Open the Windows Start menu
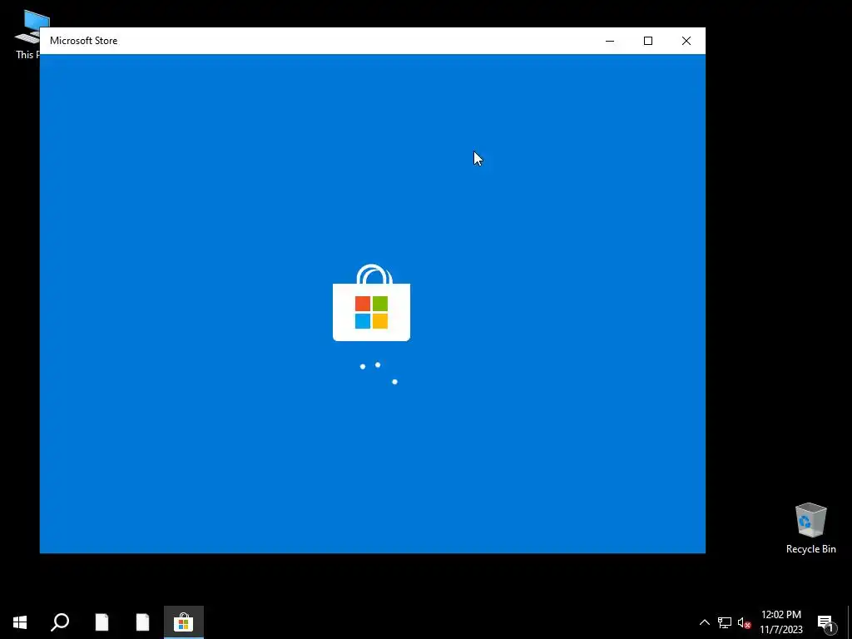852x639 pixels. coord(20,622)
